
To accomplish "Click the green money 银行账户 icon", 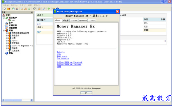I will click(x=7, y=18).
